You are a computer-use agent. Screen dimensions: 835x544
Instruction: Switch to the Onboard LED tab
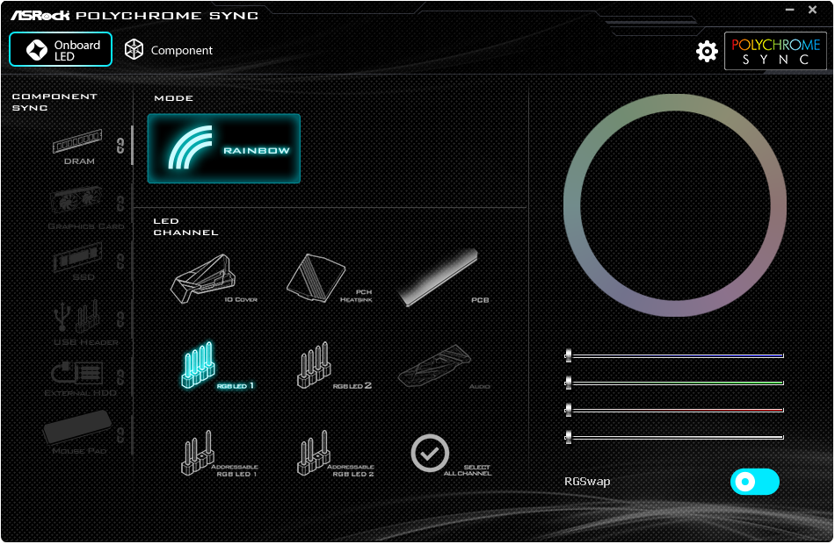click(61, 49)
